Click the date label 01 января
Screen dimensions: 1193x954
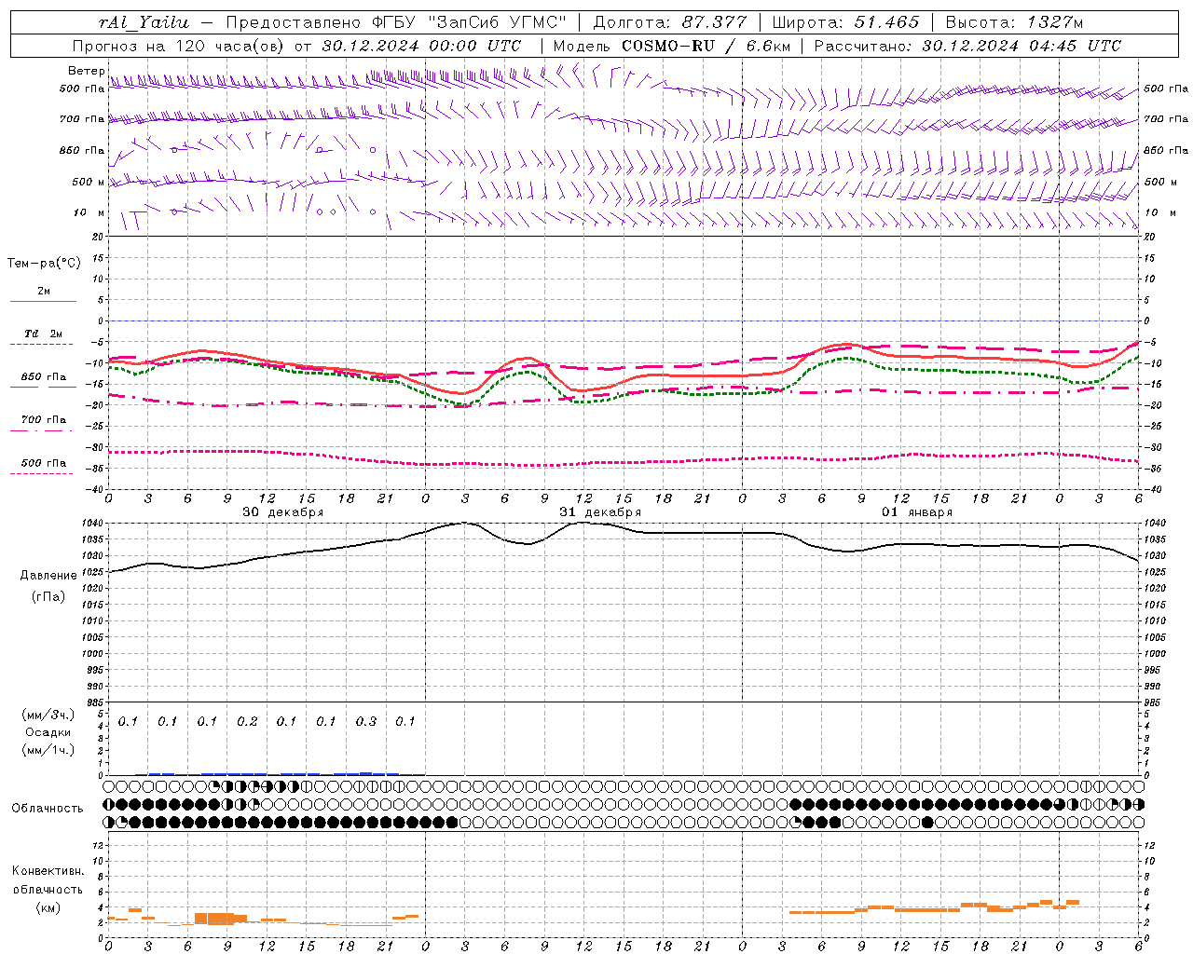(917, 512)
